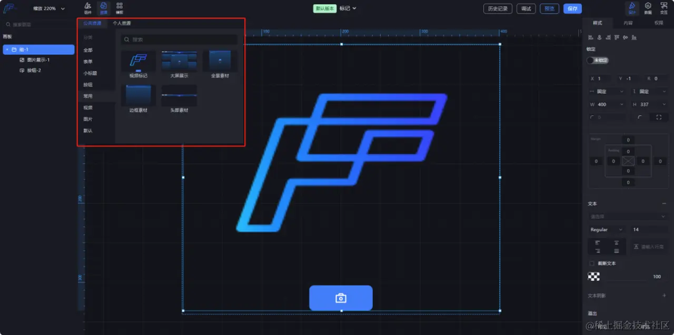Click the camera icon button on canvas
The height and width of the screenshot is (335, 674).
(x=341, y=298)
